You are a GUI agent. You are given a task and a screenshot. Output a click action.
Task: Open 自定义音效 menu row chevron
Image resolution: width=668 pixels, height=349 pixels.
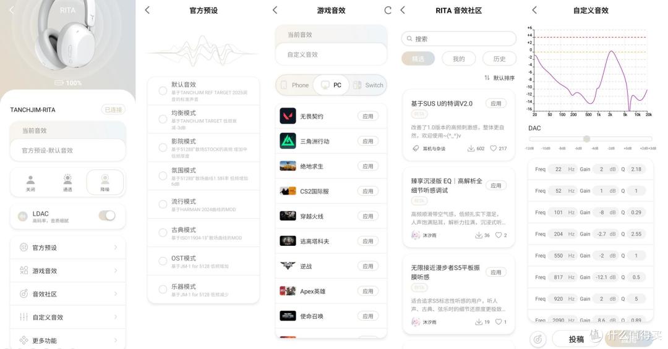coord(116,317)
